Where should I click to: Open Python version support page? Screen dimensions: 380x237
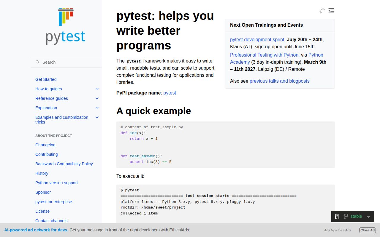point(56,183)
